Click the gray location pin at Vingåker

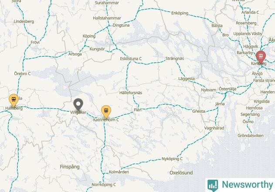78,104
